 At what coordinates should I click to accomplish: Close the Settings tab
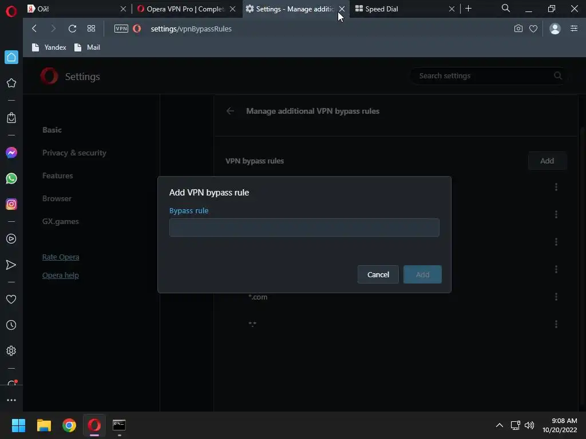[x=342, y=9]
